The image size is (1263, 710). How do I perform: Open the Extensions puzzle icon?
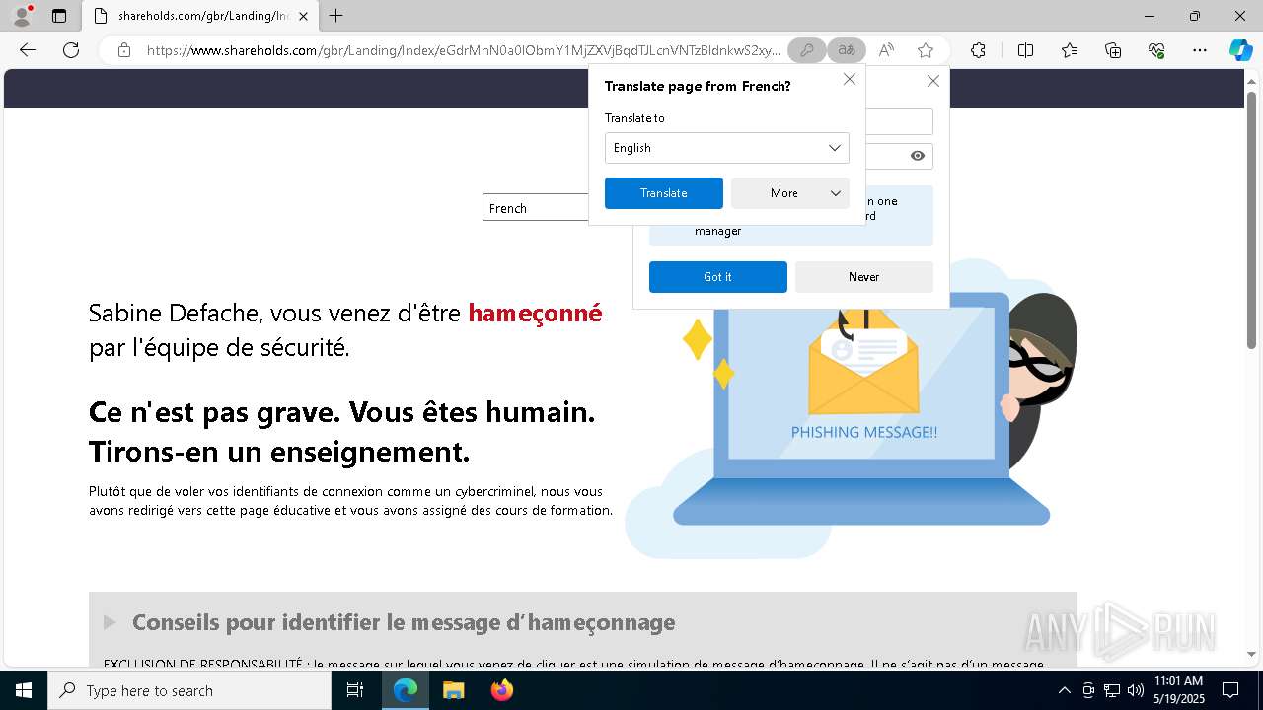coord(978,50)
